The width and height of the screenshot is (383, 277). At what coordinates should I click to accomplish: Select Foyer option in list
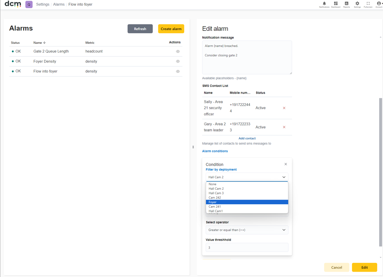(247, 202)
